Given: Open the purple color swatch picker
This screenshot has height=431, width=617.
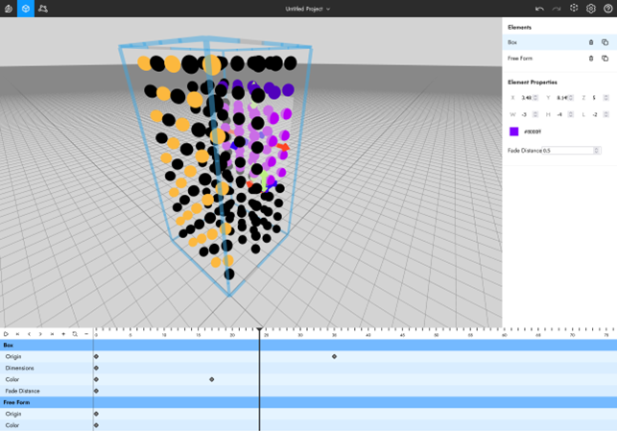Looking at the screenshot, I should coord(514,132).
